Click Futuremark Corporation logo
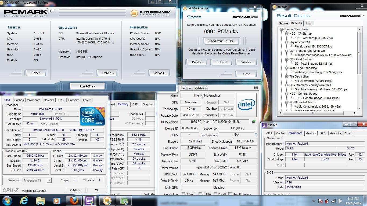This screenshot has width=367, height=206. (150, 13)
